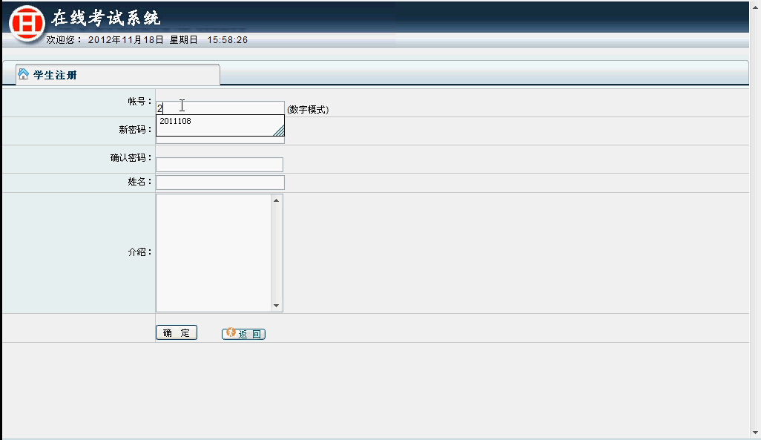Click the 帐号 label

tap(139, 101)
